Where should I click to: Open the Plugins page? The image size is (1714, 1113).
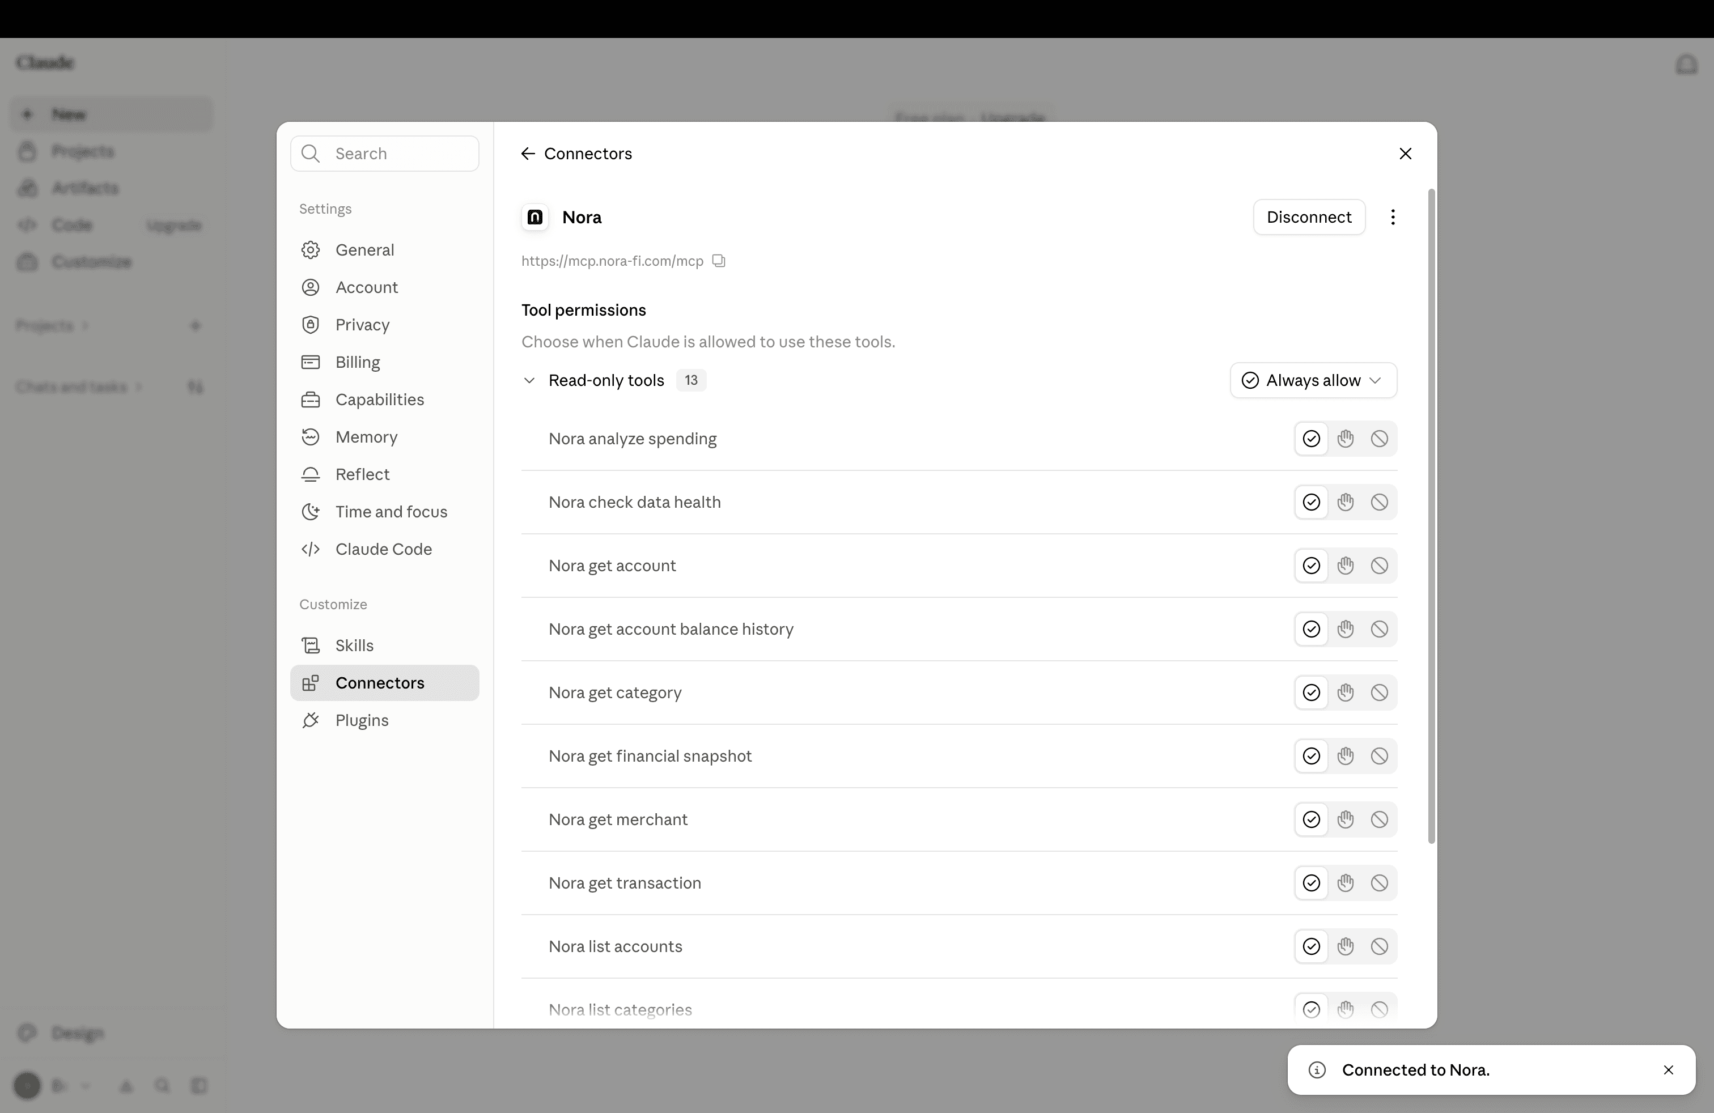(x=384, y=720)
